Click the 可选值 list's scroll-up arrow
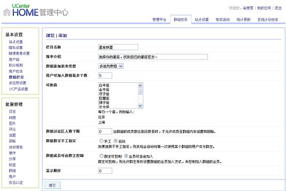This screenshot has height=191, width=286. pos(140,85)
